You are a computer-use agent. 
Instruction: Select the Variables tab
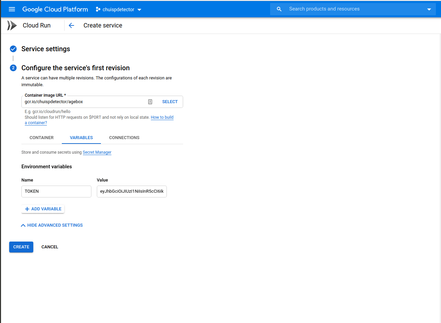81,138
